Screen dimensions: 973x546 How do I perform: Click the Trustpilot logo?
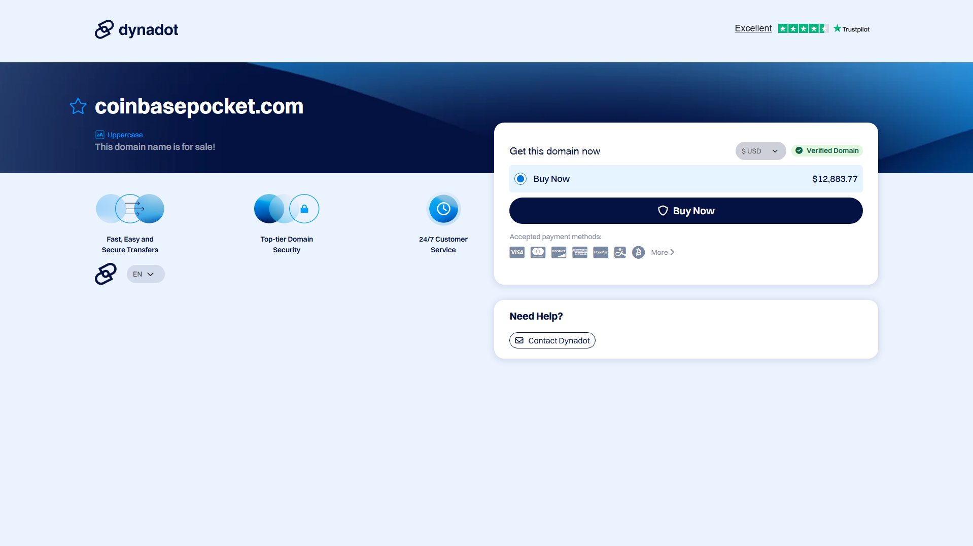pyautogui.click(x=851, y=29)
